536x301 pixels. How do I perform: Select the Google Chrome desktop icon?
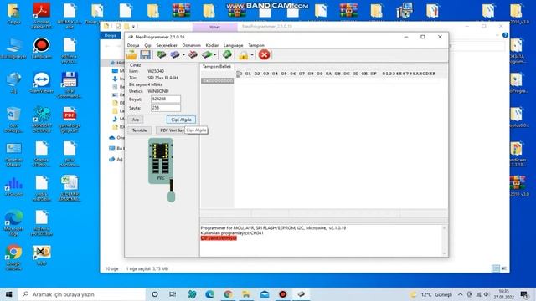[x=13, y=258]
